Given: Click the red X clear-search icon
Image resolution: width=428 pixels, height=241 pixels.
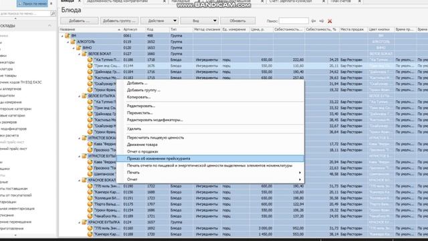Looking at the screenshot, I should pos(330,21).
